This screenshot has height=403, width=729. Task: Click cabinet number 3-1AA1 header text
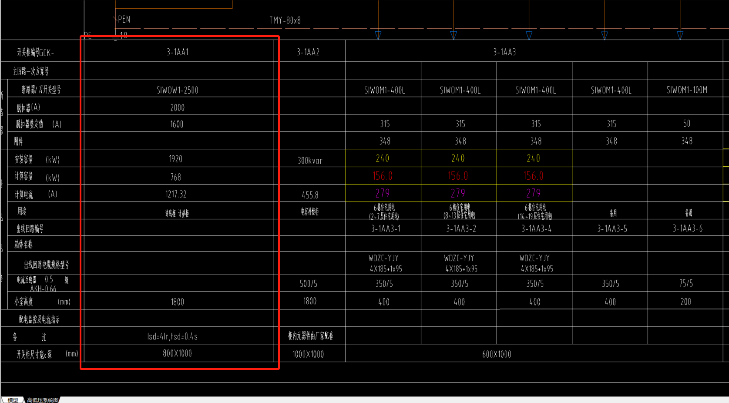click(178, 52)
